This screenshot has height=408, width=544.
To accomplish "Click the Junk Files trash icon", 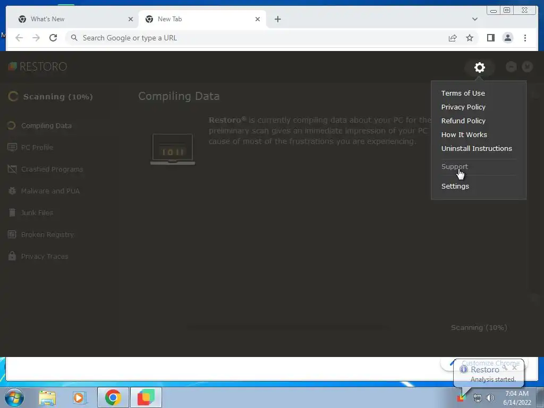I will pyautogui.click(x=12, y=212).
